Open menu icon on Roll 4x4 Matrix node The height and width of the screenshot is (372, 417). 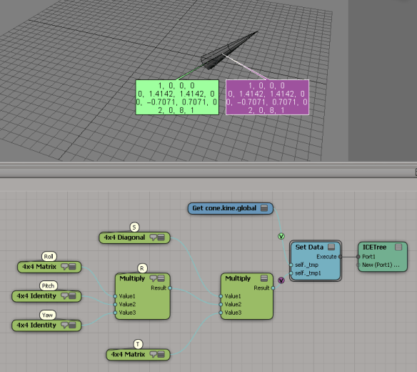72,267
